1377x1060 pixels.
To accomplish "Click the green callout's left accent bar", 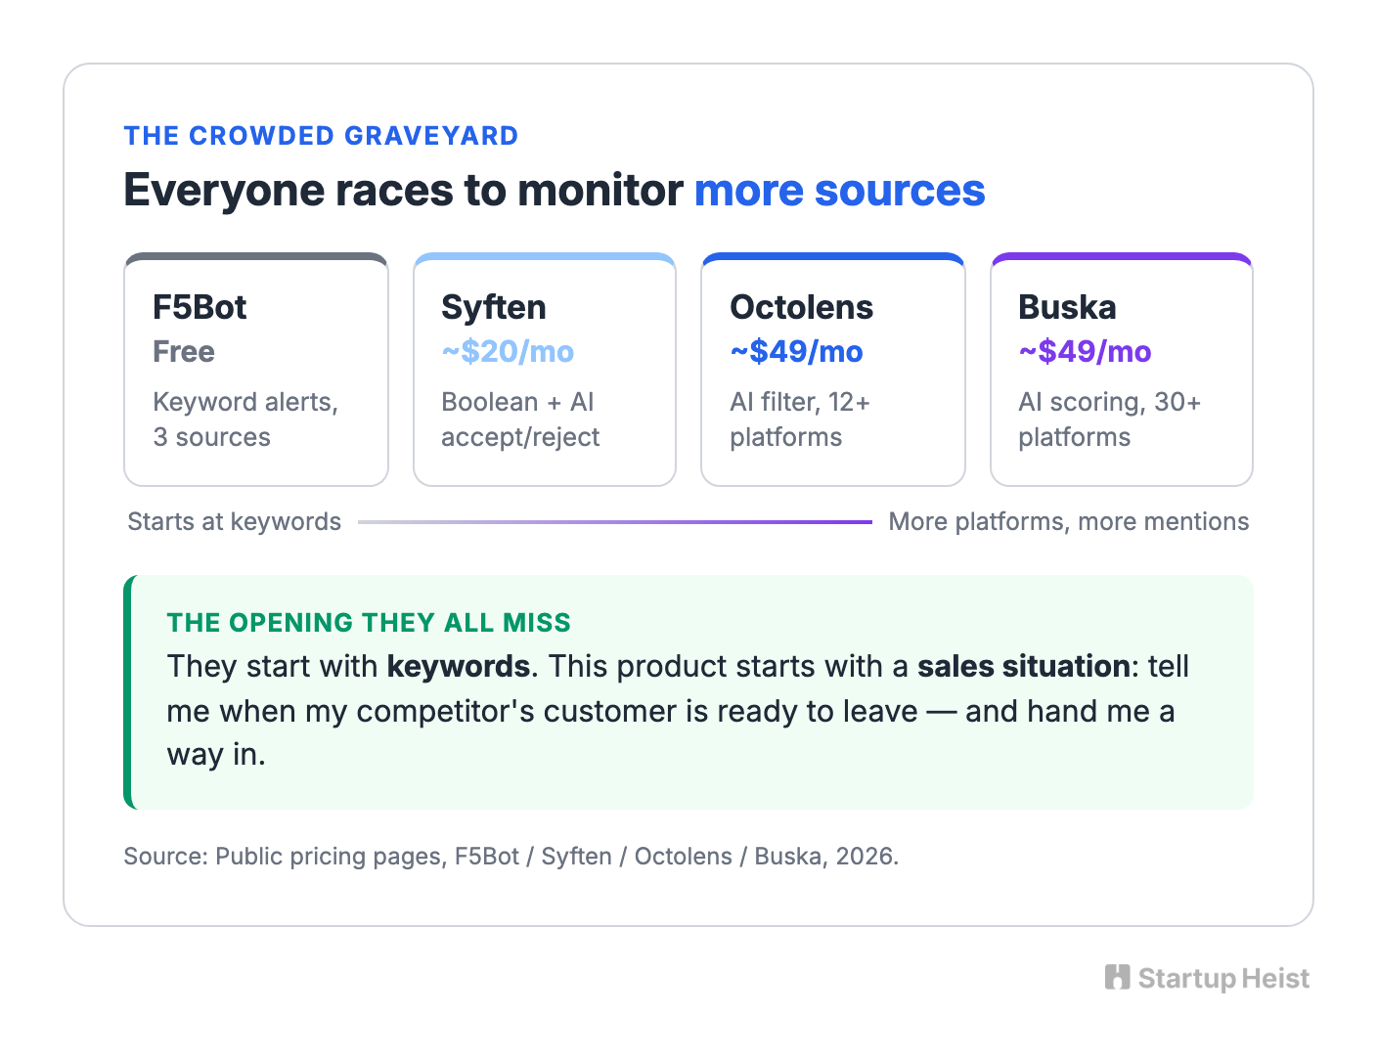I will [x=128, y=692].
